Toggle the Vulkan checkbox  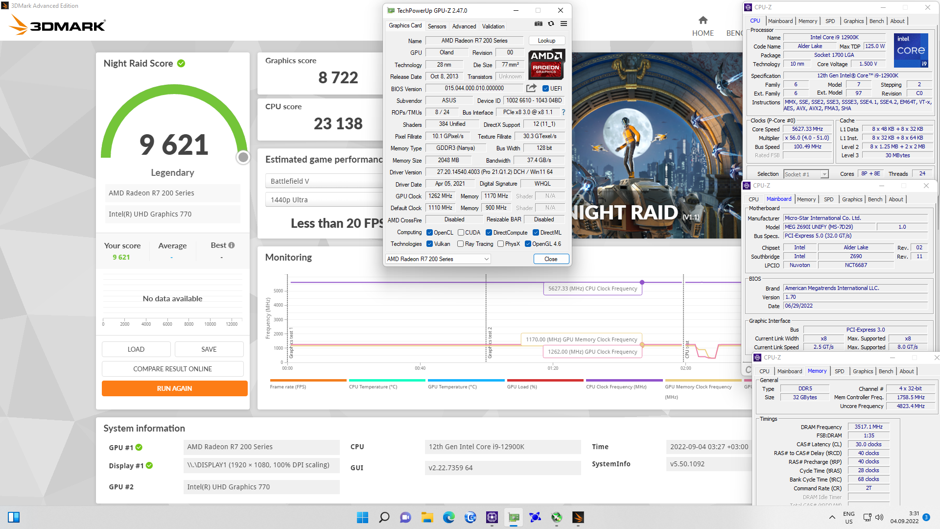pos(429,244)
